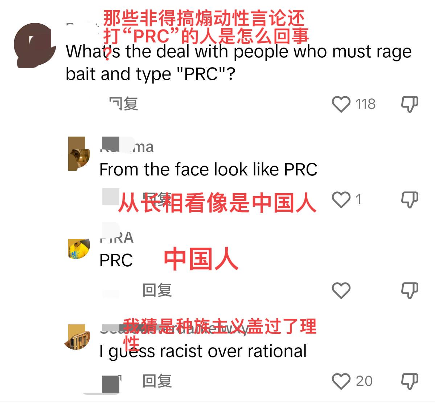Image resolution: width=435 pixels, height=405 pixels.
Task: Reply to the top rage bait comment
Action: point(124,104)
